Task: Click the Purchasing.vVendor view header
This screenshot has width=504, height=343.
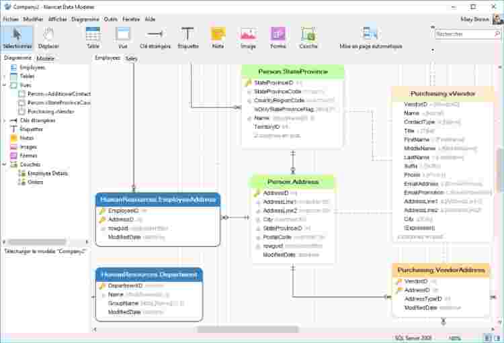Action: 443,94
